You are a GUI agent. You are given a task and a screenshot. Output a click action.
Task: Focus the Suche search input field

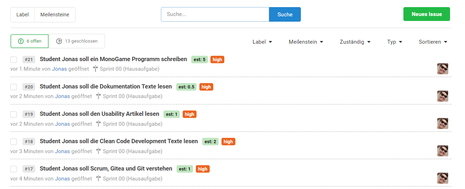[215, 15]
